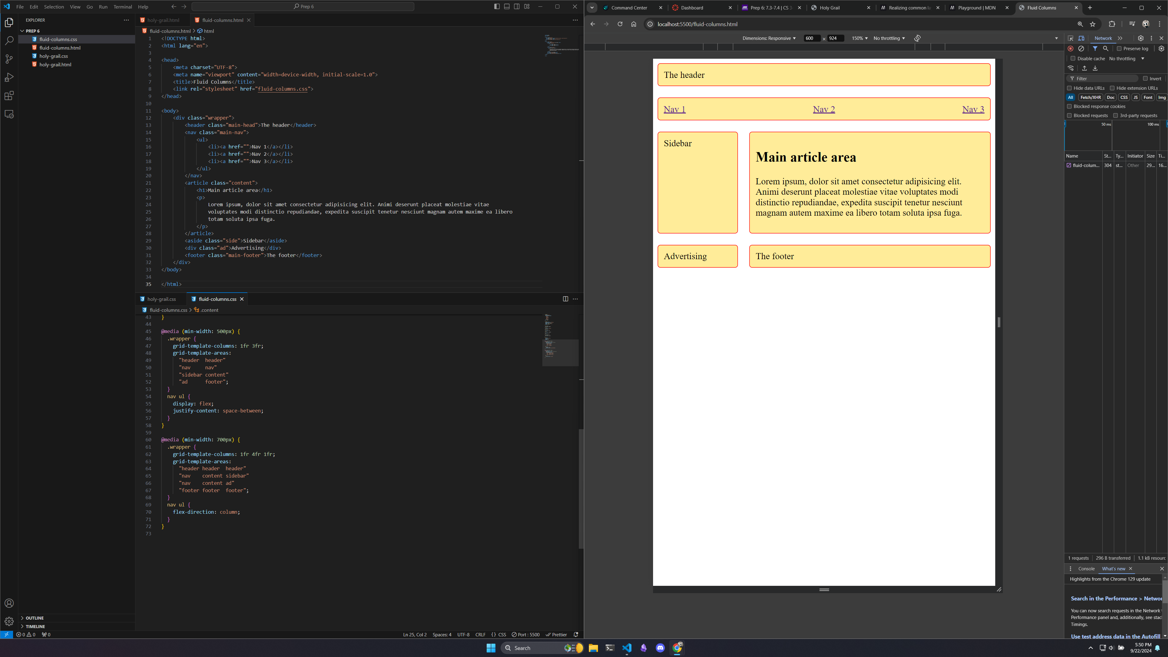Expand the OUTLINE section

pyautogui.click(x=34, y=618)
